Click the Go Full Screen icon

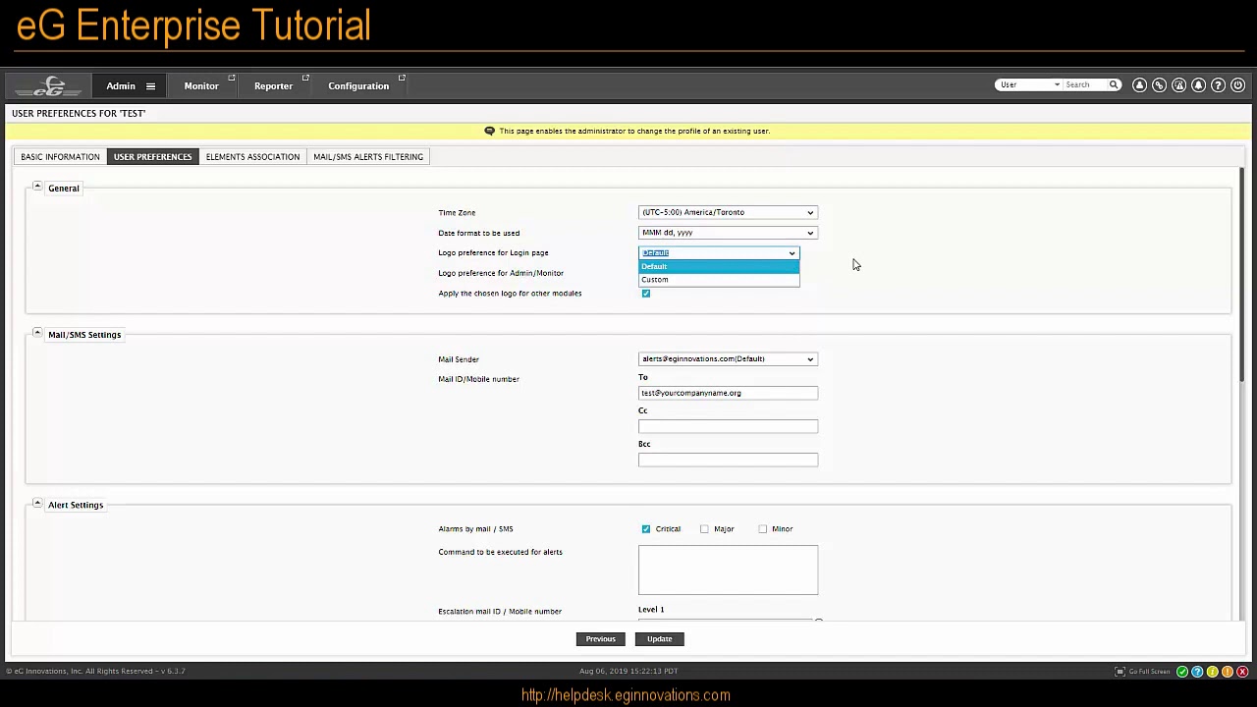1120,672
